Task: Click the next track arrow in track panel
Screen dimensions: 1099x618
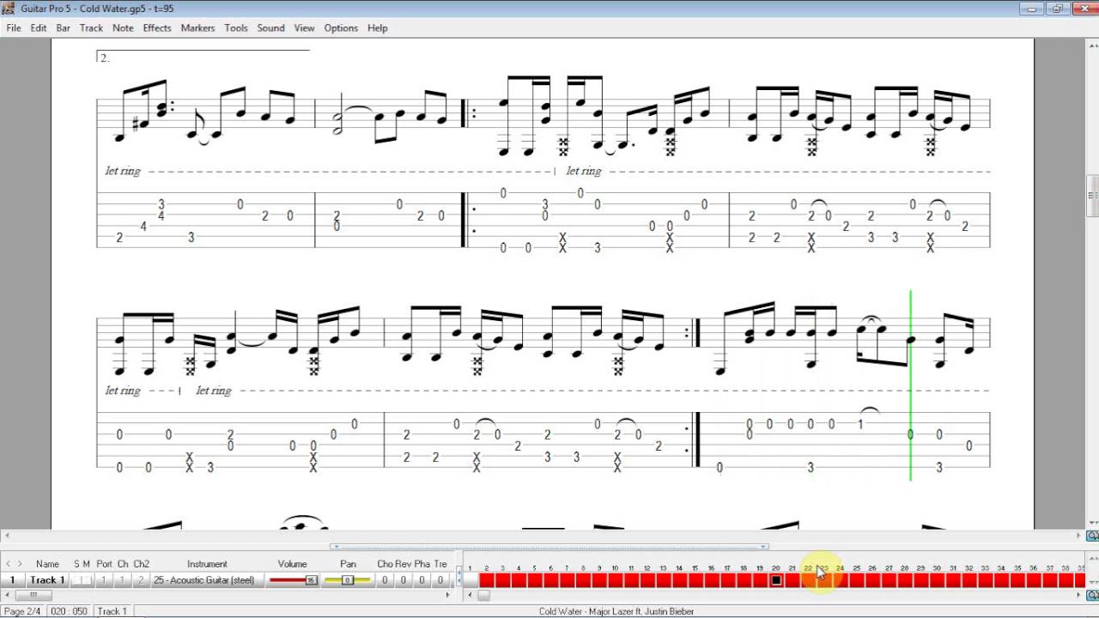Action: point(21,564)
